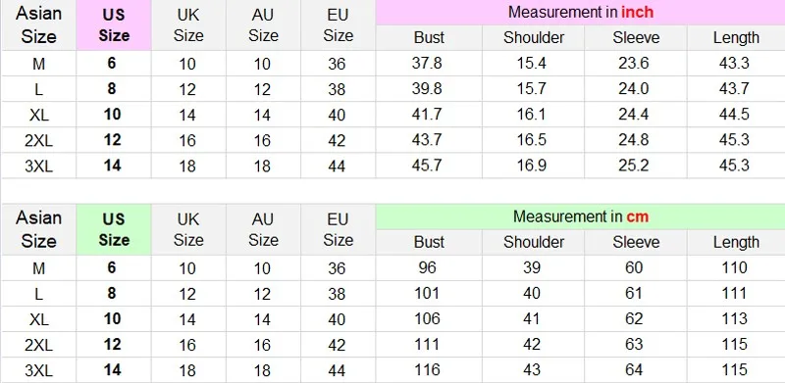785x383 pixels.
Task: Click the 113 length value in cm
Action: (x=736, y=319)
